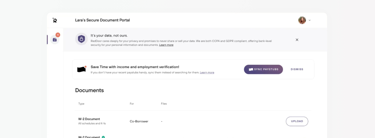Click the red notification badge showing 4
Image resolution: width=375 pixels, height=138 pixels.
58,35
